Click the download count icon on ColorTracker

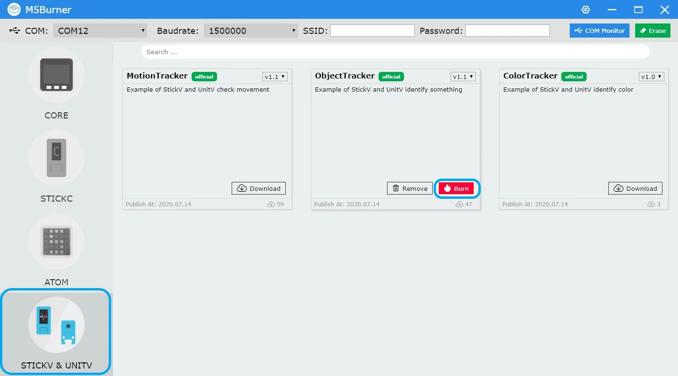coord(651,204)
